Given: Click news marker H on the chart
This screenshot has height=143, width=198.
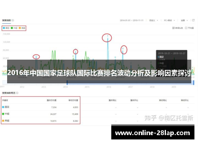Looking at the screenshot, I should pyautogui.click(x=123, y=49).
